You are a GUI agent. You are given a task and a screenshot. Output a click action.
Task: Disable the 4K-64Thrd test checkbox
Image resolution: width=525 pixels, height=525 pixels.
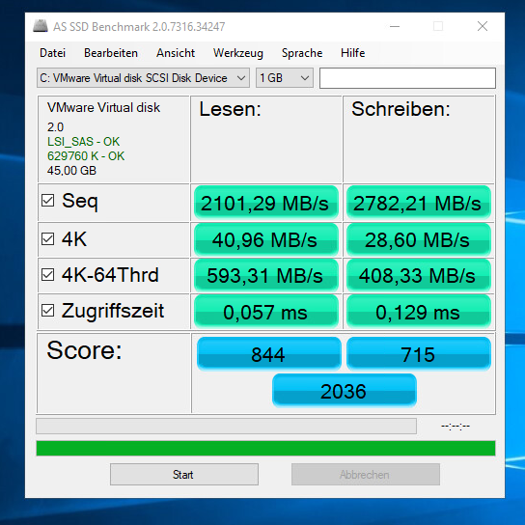(x=48, y=275)
